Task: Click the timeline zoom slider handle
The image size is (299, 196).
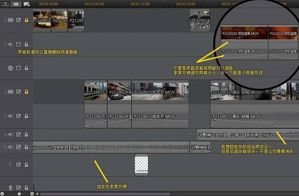Action: point(19,193)
